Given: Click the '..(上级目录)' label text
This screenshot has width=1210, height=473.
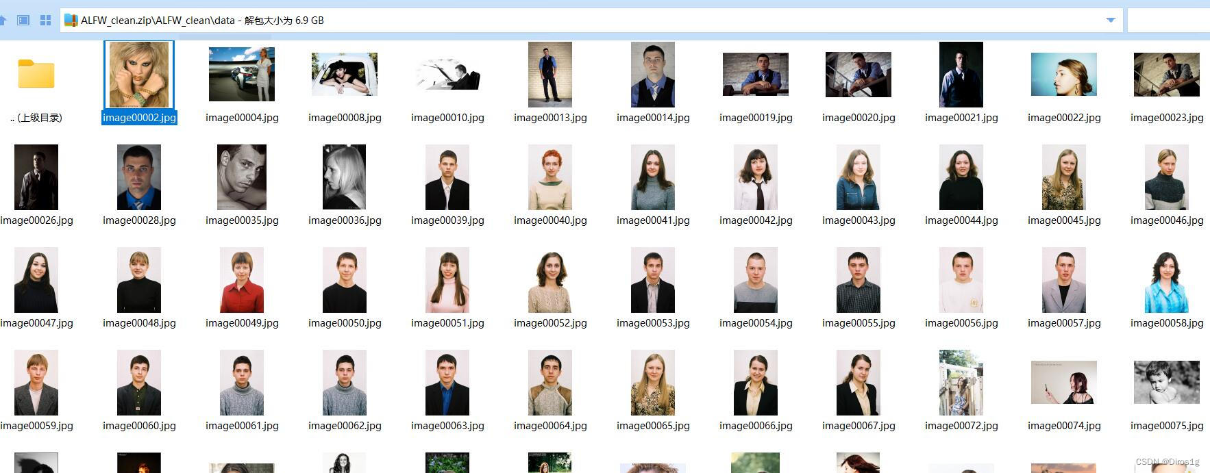Looking at the screenshot, I should pos(36,118).
